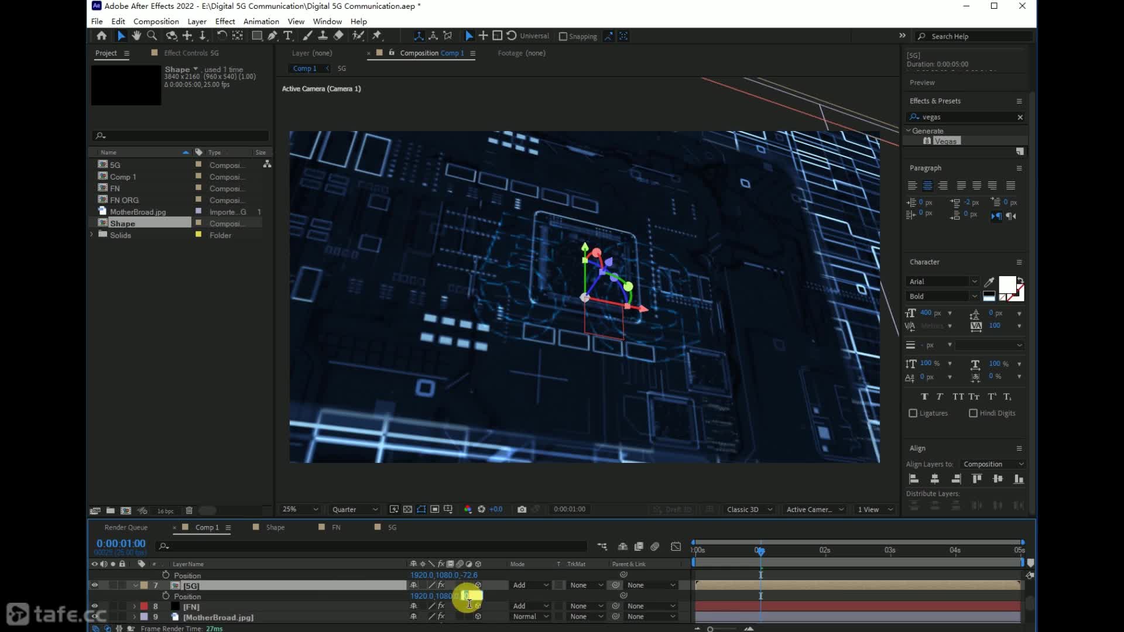Image resolution: width=1124 pixels, height=632 pixels.
Task: Open the Arial font family dropdown
Action: pyautogui.click(x=942, y=281)
